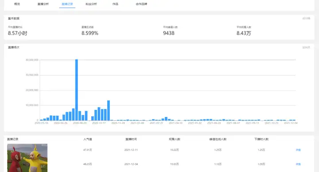Screen dimensions: 319x172
Task: Click the 8.57小时 average duration value
Action: click(x=17, y=33)
